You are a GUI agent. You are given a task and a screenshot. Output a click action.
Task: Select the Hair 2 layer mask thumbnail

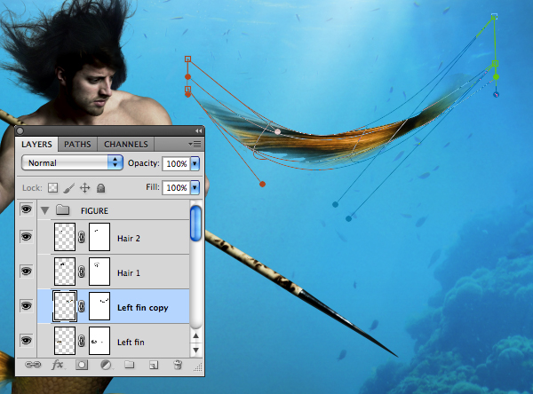99,237
